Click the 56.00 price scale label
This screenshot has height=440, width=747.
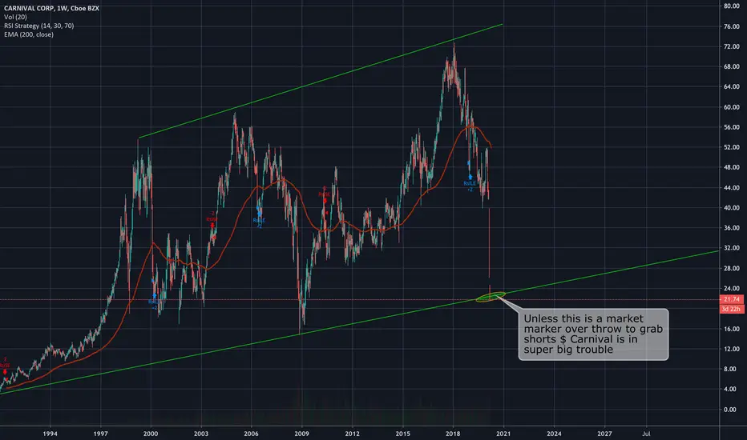pos(732,127)
